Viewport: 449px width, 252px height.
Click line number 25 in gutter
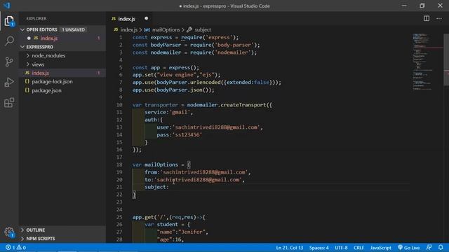[119, 217]
